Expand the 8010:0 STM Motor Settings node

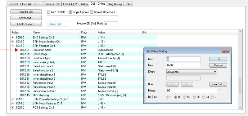tap(13, 42)
